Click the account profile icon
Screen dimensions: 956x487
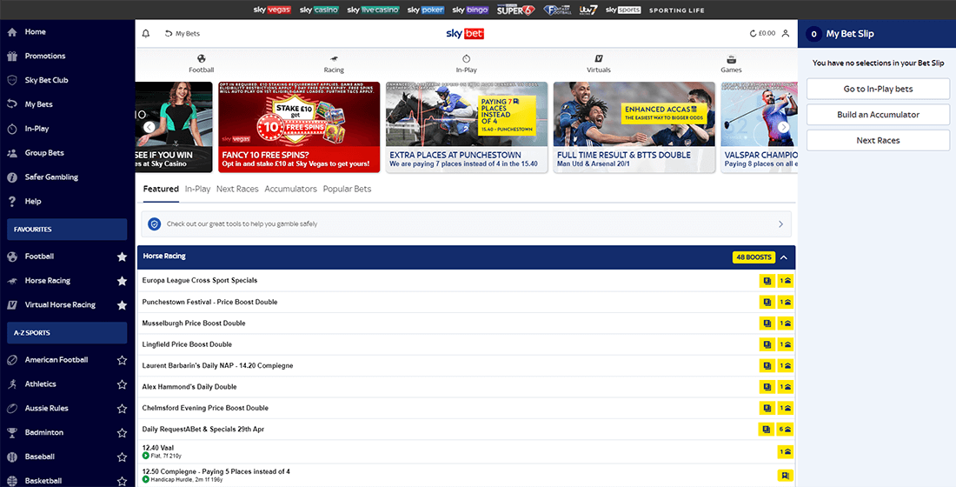tap(786, 34)
